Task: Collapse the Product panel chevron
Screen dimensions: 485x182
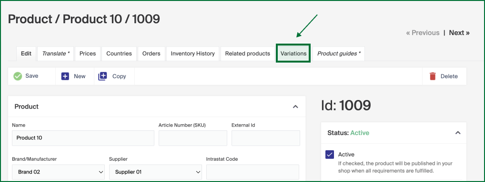Action: 295,107
